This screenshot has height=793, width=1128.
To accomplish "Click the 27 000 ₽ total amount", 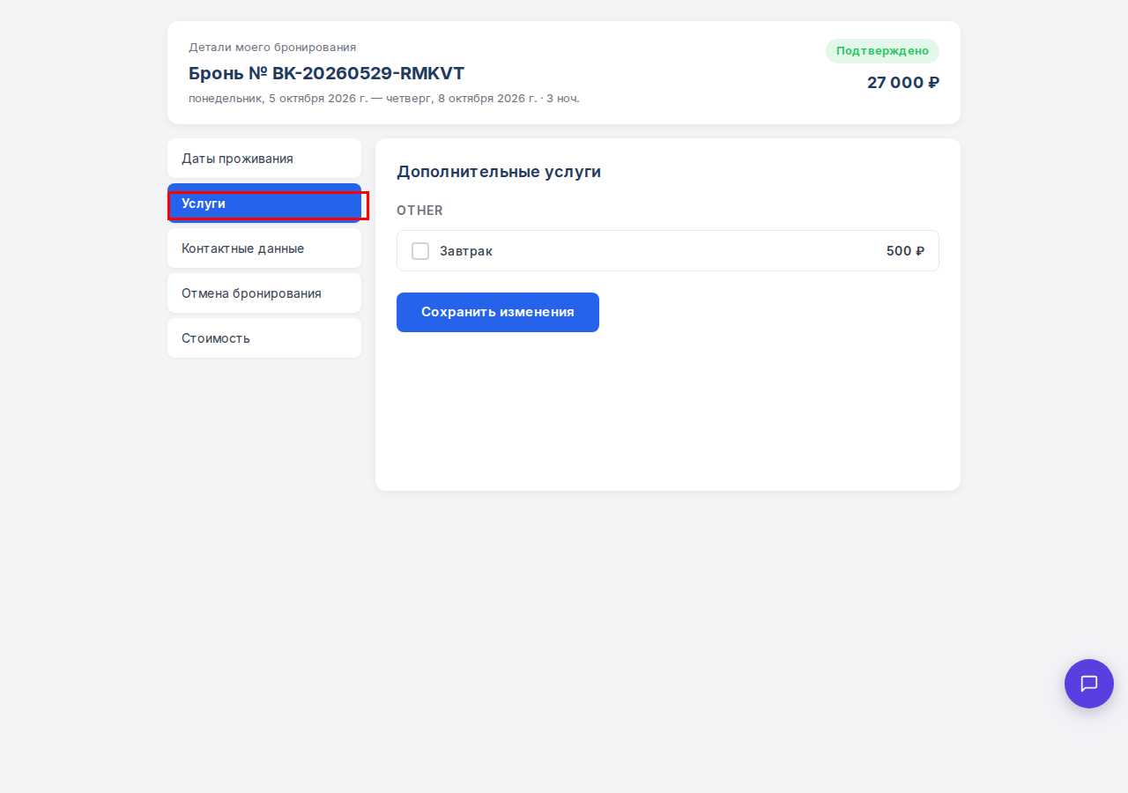I will click(x=903, y=83).
